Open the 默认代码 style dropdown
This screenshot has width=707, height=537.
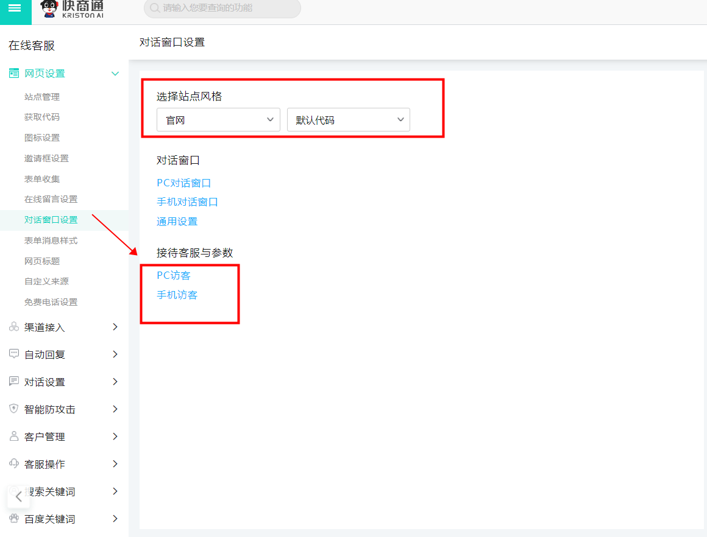pyautogui.click(x=348, y=120)
